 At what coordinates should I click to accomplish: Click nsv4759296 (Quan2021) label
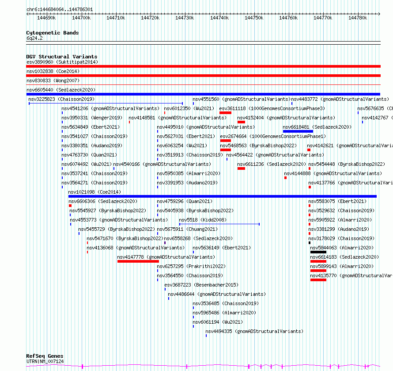(185, 201)
